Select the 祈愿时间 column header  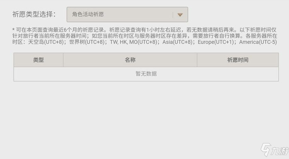click(x=238, y=60)
